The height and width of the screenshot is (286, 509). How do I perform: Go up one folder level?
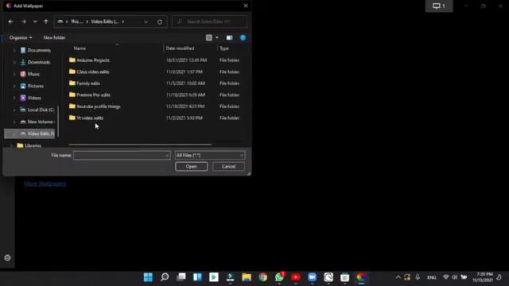point(46,21)
